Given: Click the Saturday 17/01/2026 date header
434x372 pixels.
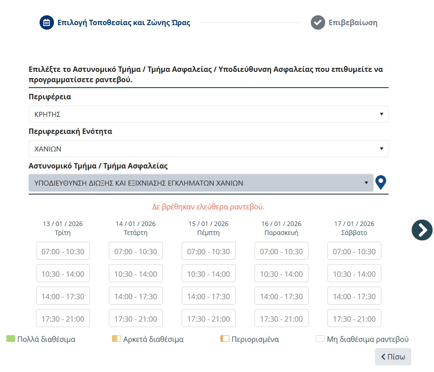Looking at the screenshot, I should tap(354, 228).
